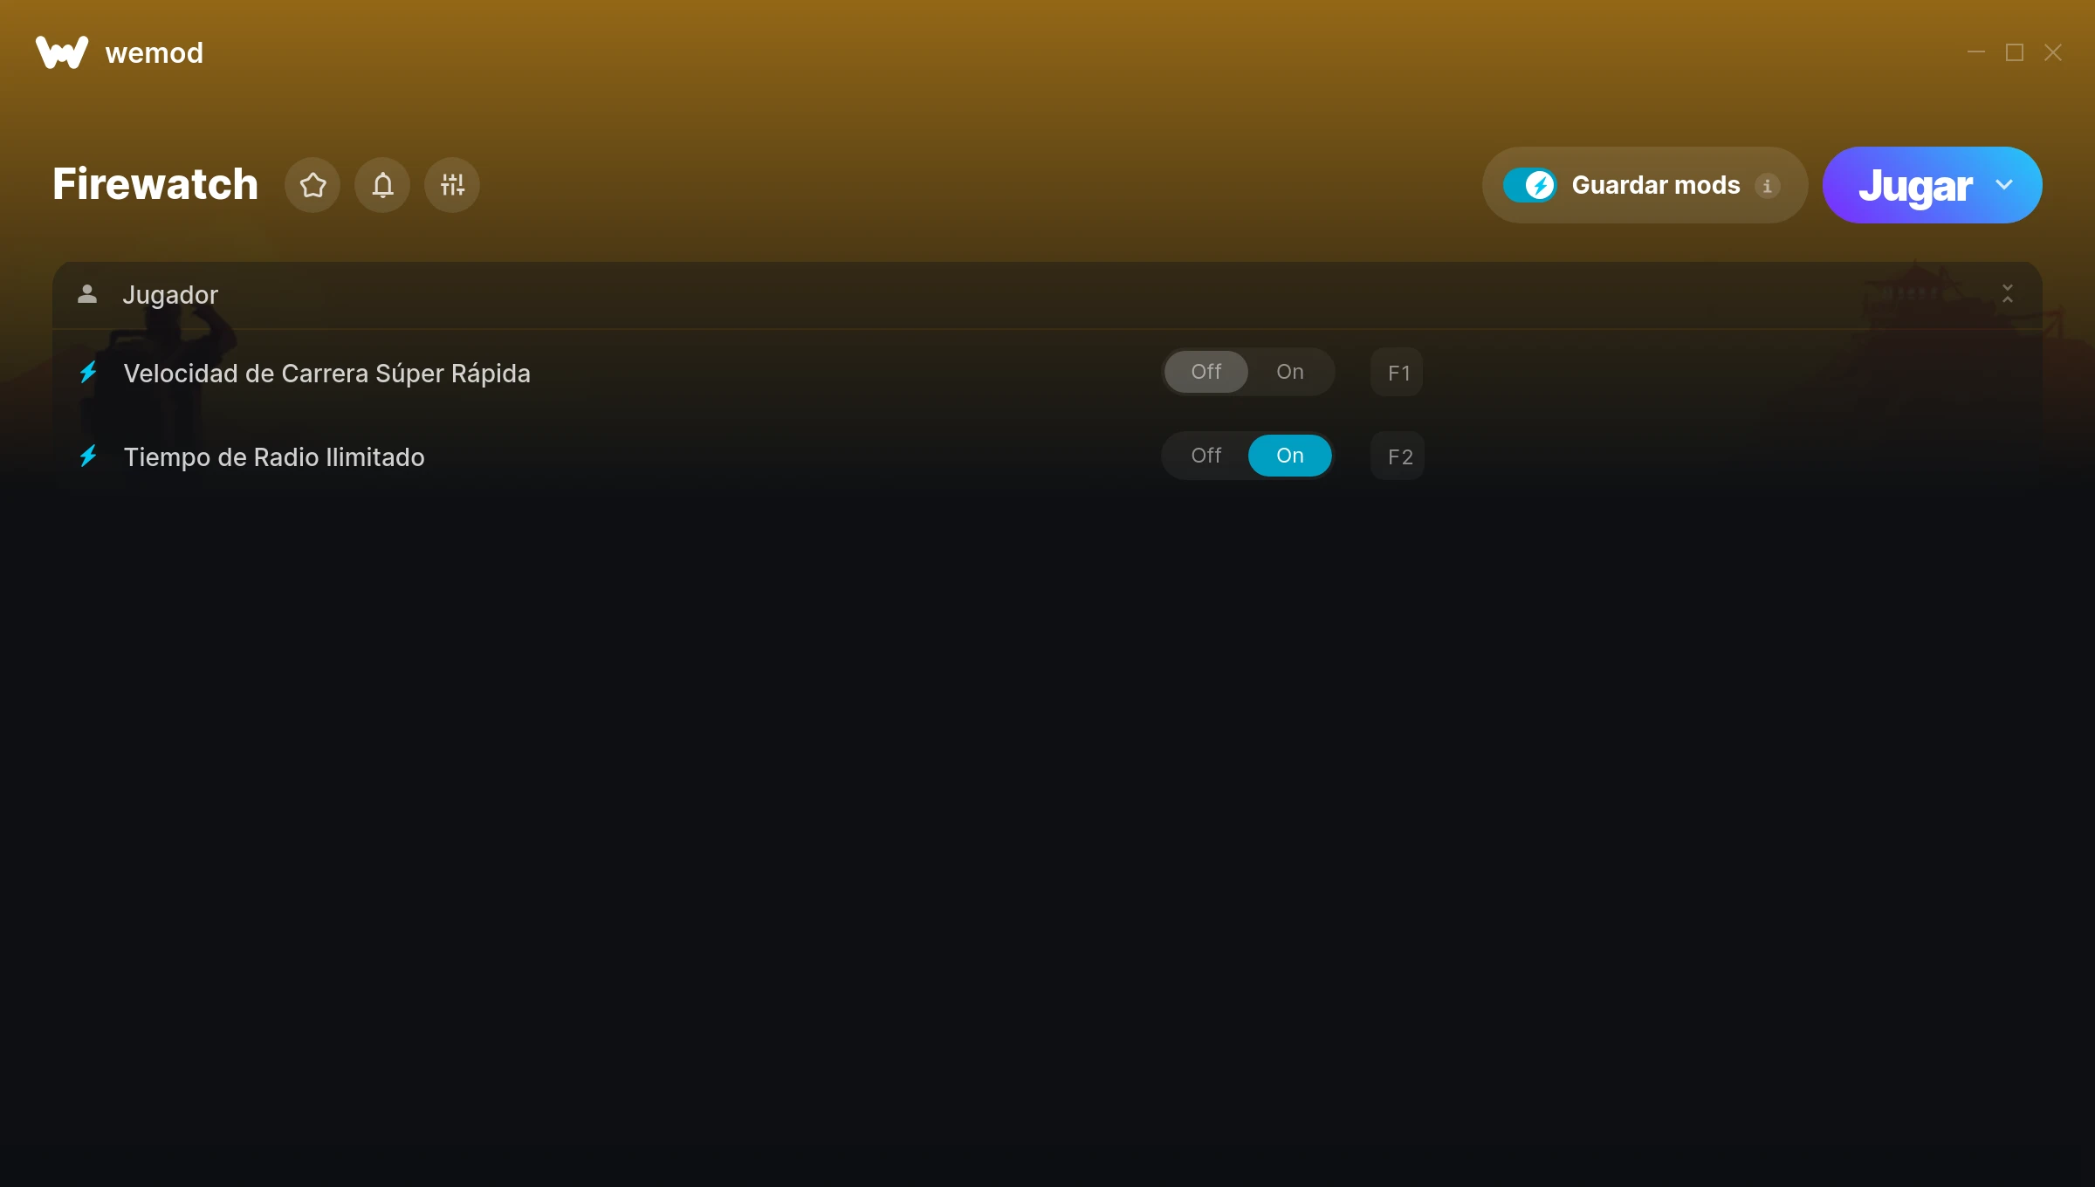This screenshot has height=1187, width=2095.
Task: Select Off for Velocidad de Carrera Súper Rápida
Action: [x=1206, y=372]
